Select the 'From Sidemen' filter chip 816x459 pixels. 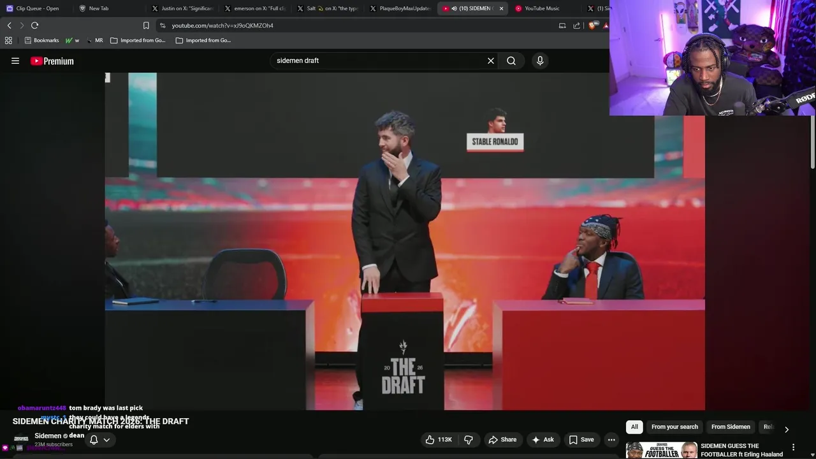(x=731, y=427)
